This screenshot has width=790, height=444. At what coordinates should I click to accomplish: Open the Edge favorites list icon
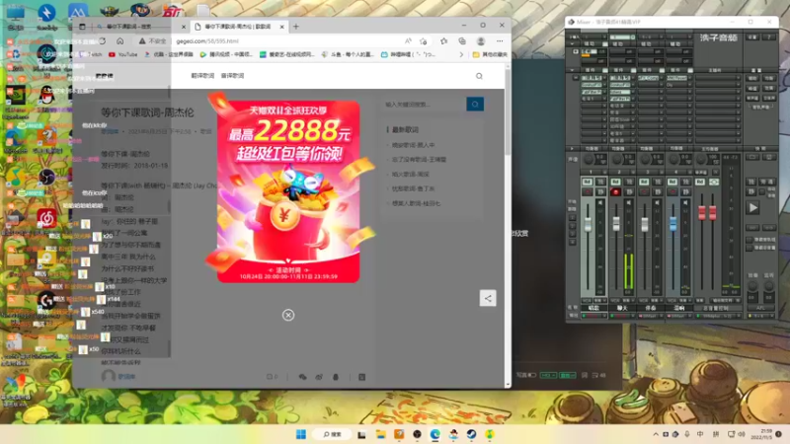click(443, 40)
